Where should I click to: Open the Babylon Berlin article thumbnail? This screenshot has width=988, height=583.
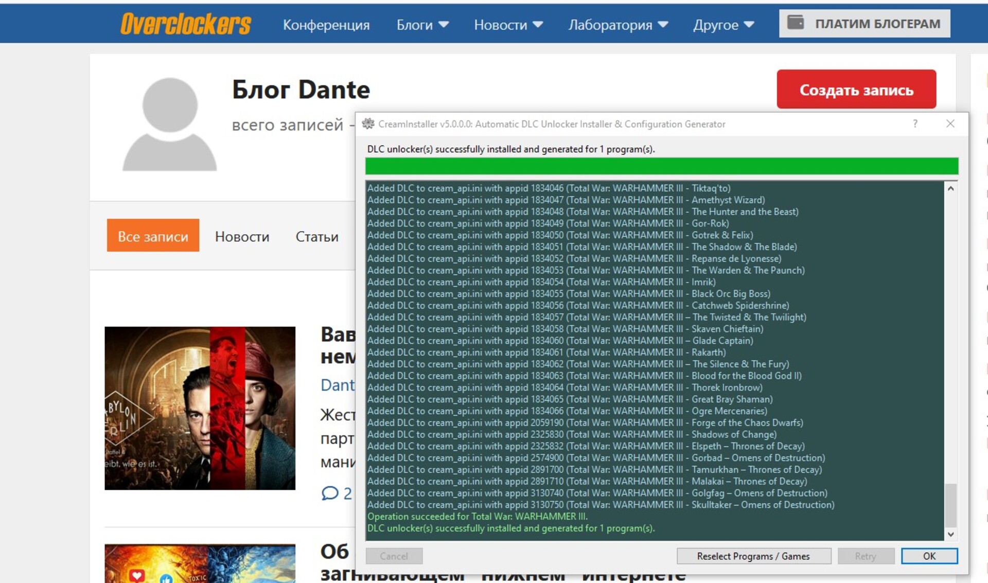click(200, 408)
